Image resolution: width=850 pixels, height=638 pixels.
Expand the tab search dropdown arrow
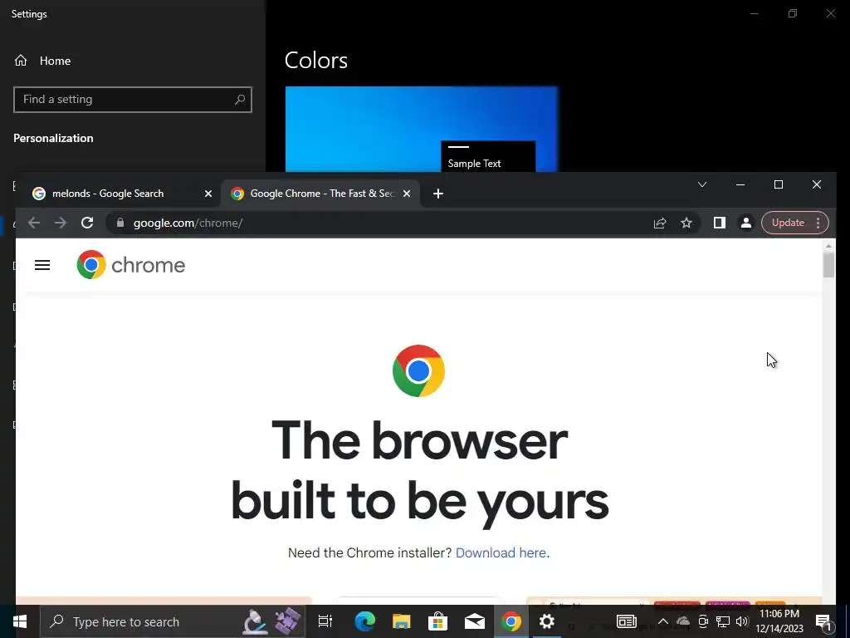coord(702,184)
